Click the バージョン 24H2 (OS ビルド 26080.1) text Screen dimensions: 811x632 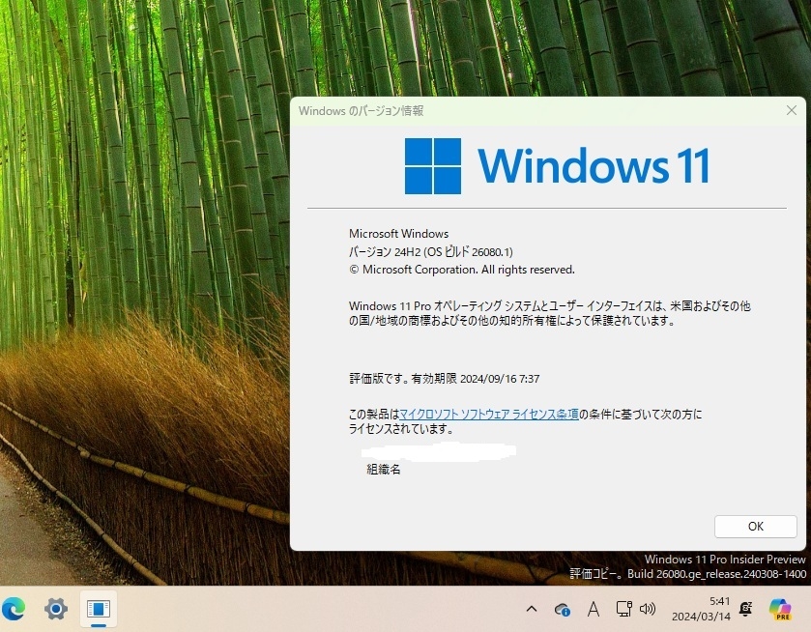point(431,252)
